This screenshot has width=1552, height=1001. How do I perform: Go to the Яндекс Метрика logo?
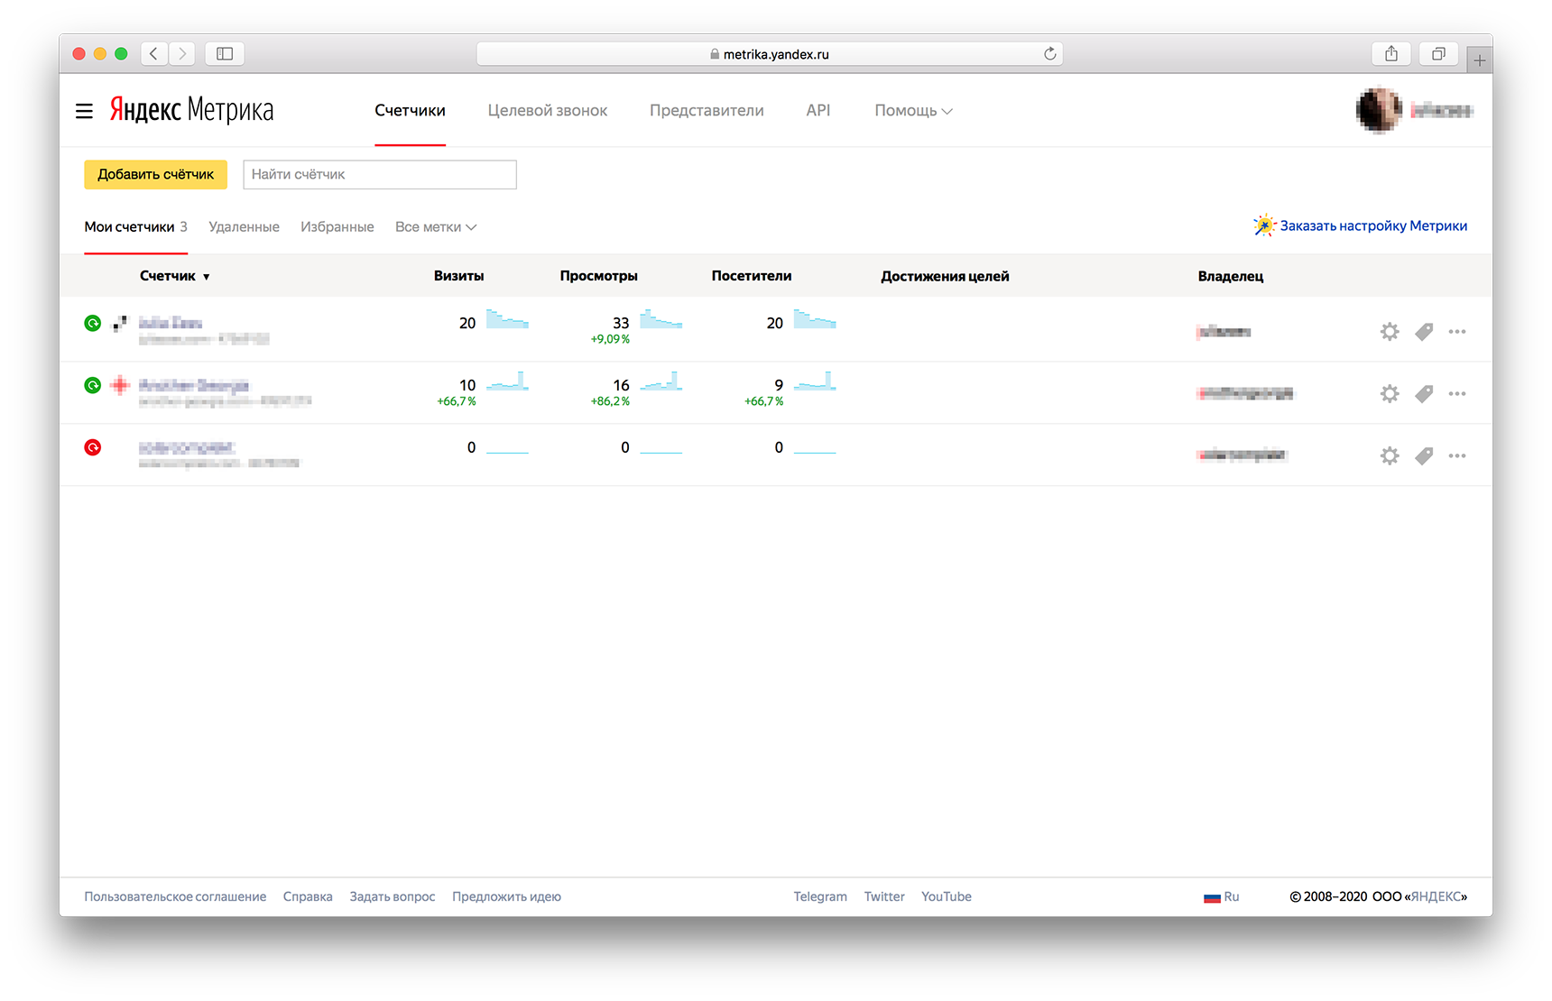191,109
